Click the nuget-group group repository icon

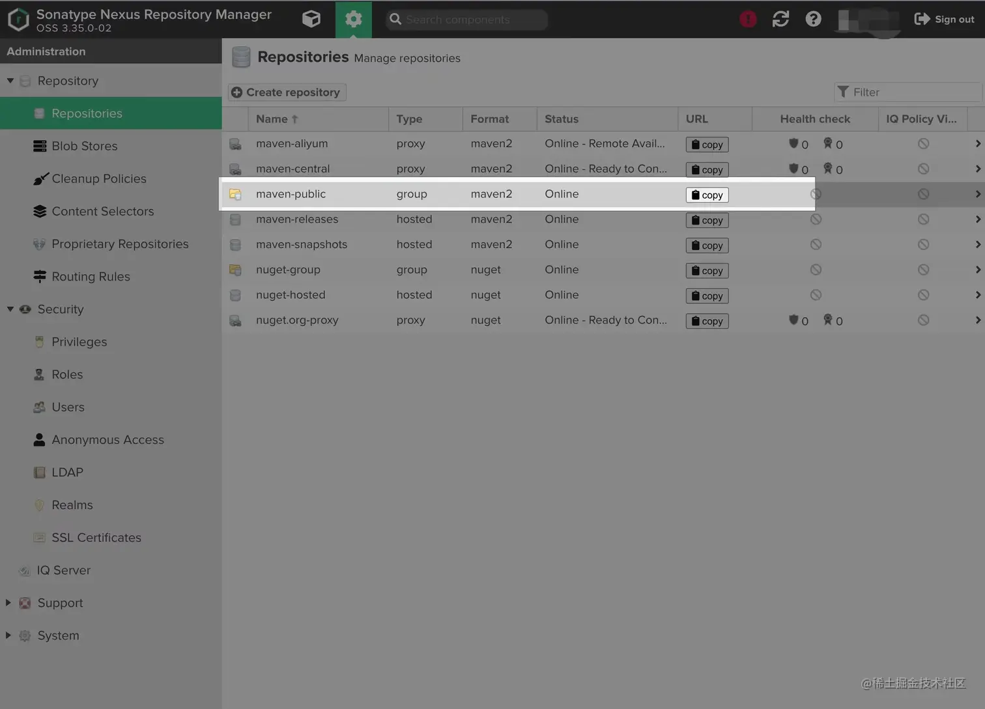point(235,270)
